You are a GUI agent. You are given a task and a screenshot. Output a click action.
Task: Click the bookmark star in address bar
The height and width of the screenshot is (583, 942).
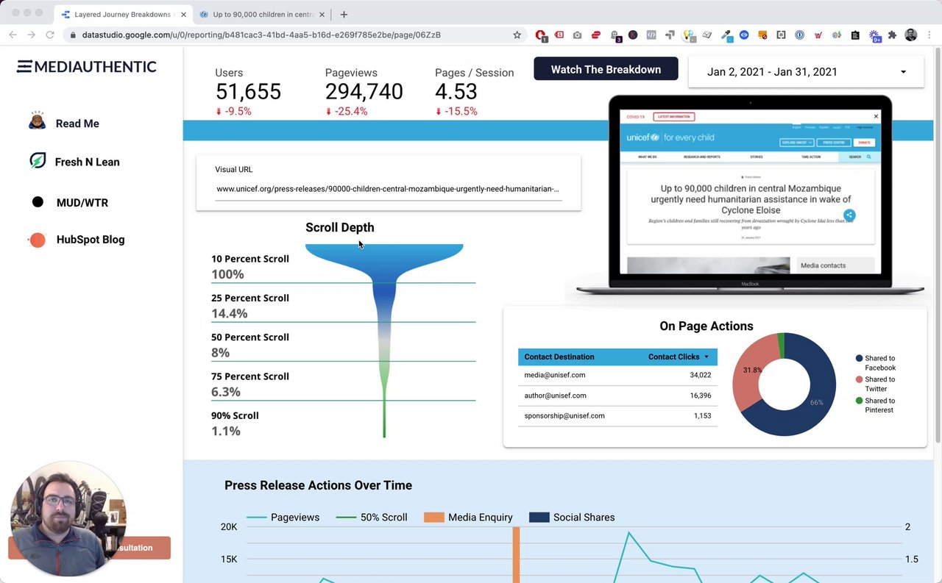click(517, 35)
